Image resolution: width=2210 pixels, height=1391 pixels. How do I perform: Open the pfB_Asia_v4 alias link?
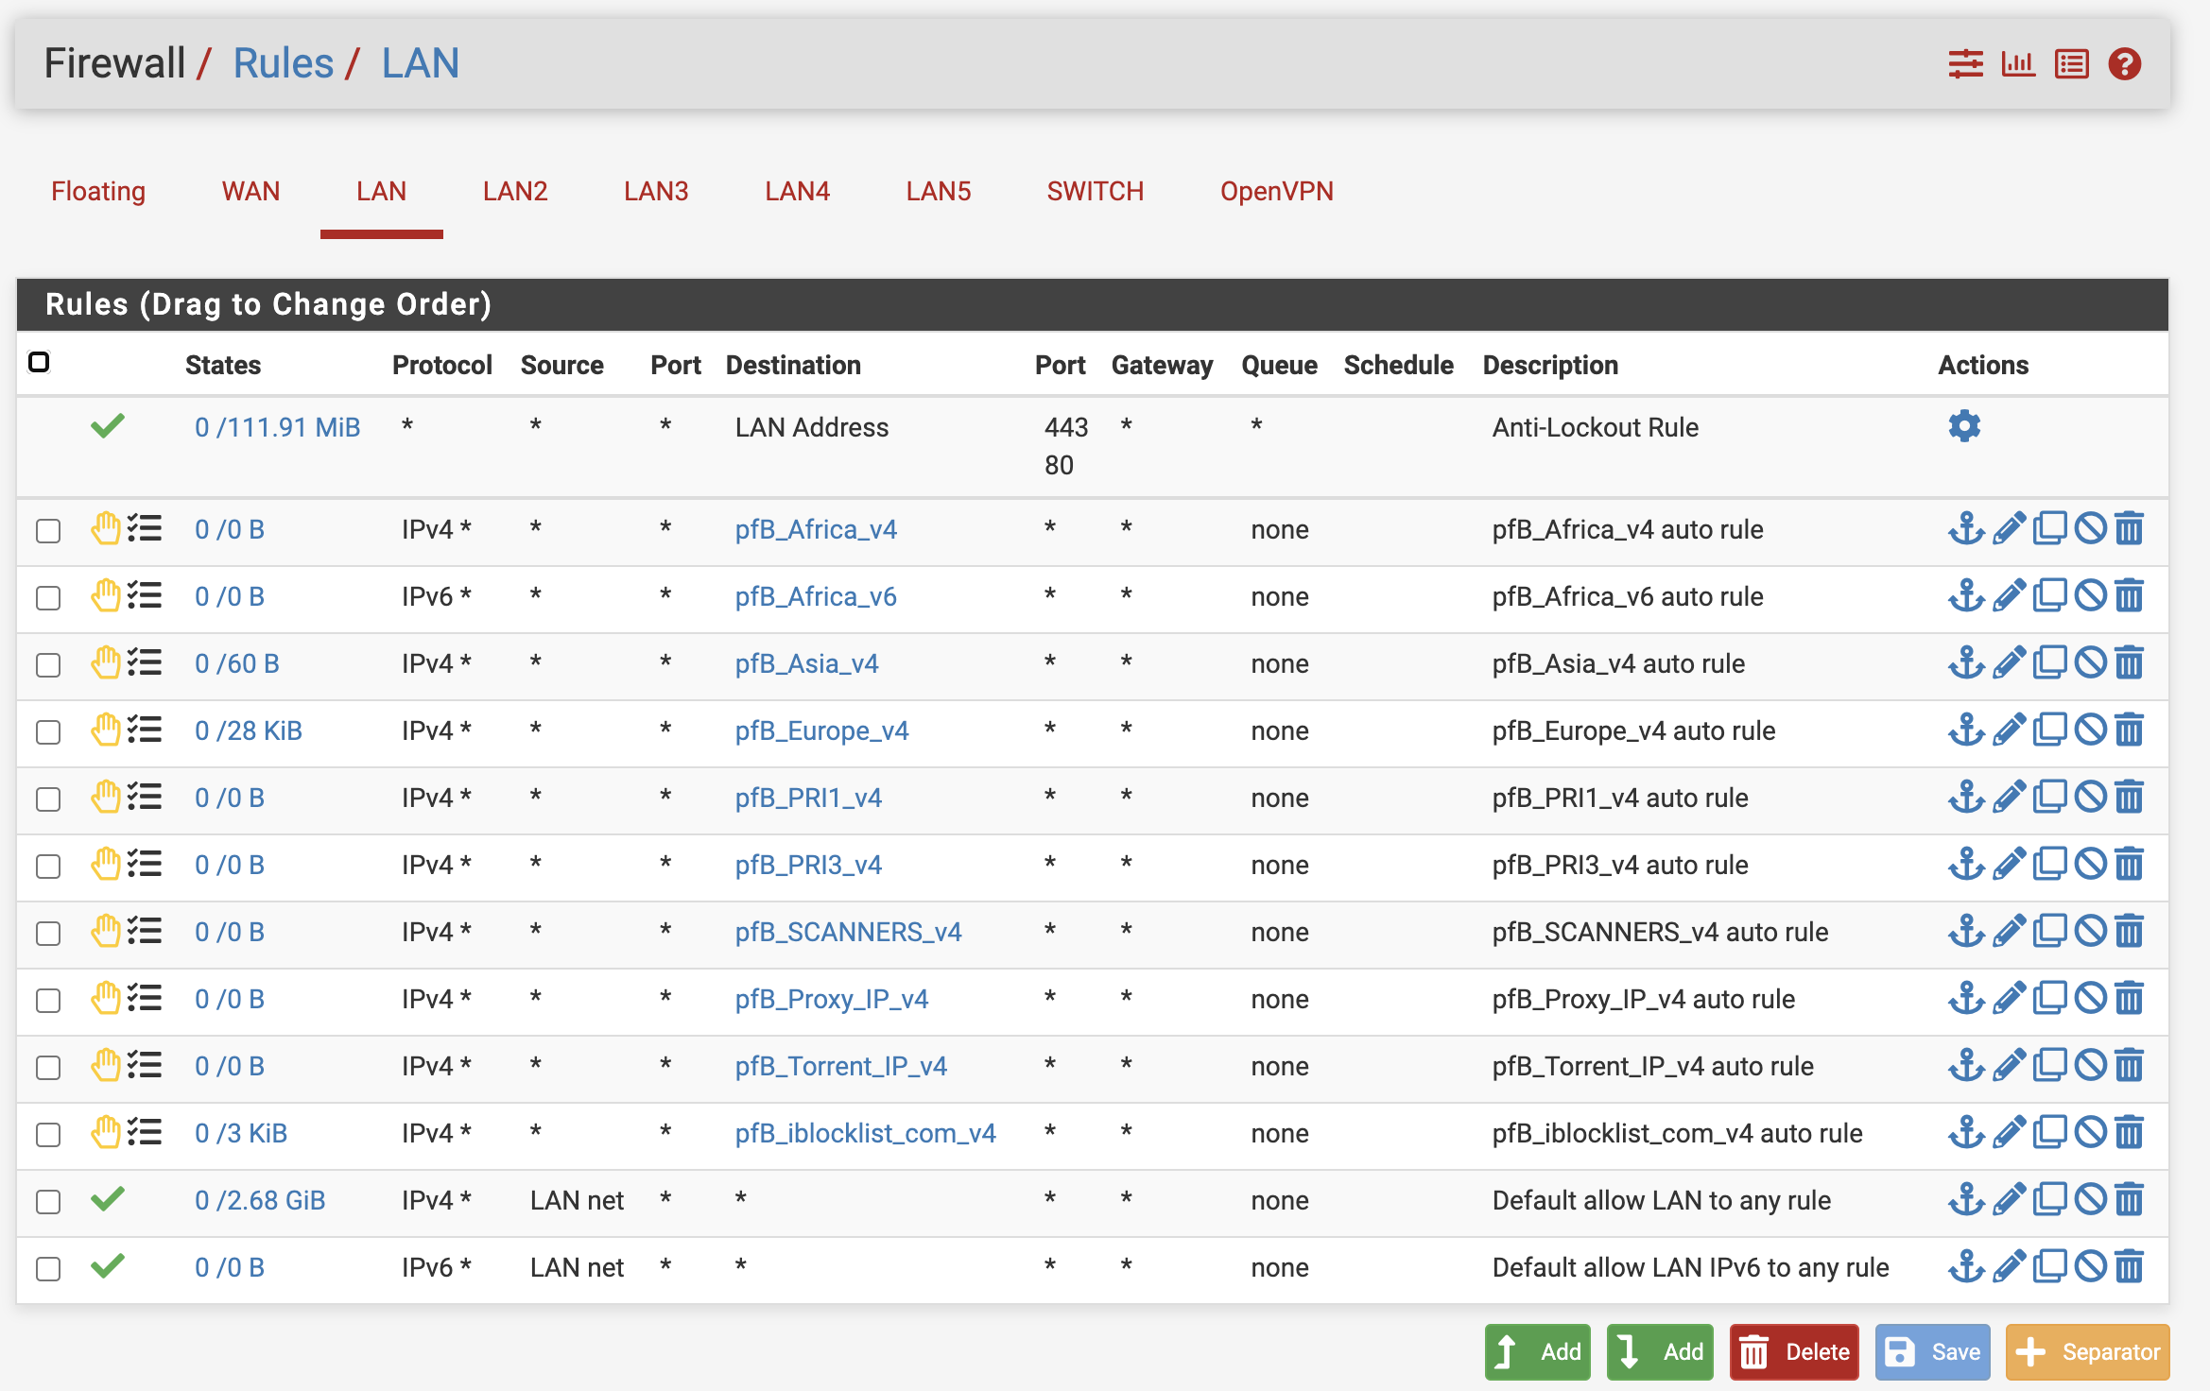(x=807, y=663)
